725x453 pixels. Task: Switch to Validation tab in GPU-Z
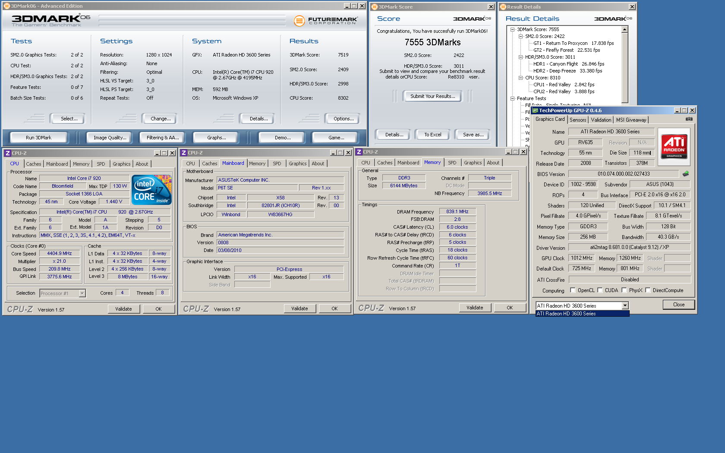[601, 120]
